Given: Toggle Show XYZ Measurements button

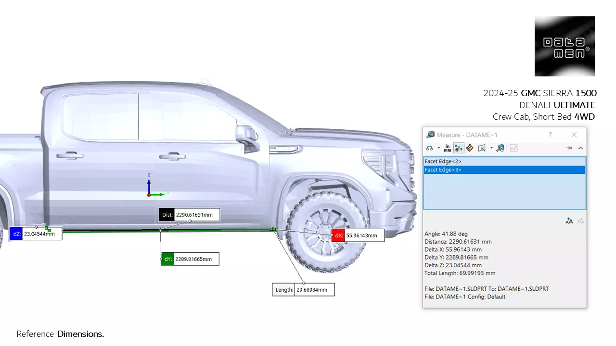Looking at the screenshot, I should pyautogui.click(x=459, y=148).
